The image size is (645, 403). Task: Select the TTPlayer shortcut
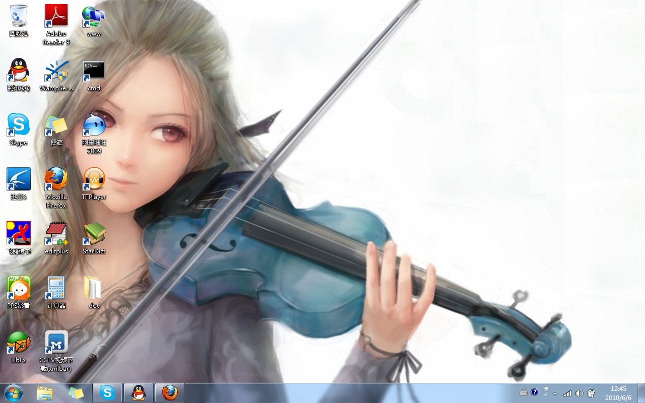click(94, 183)
